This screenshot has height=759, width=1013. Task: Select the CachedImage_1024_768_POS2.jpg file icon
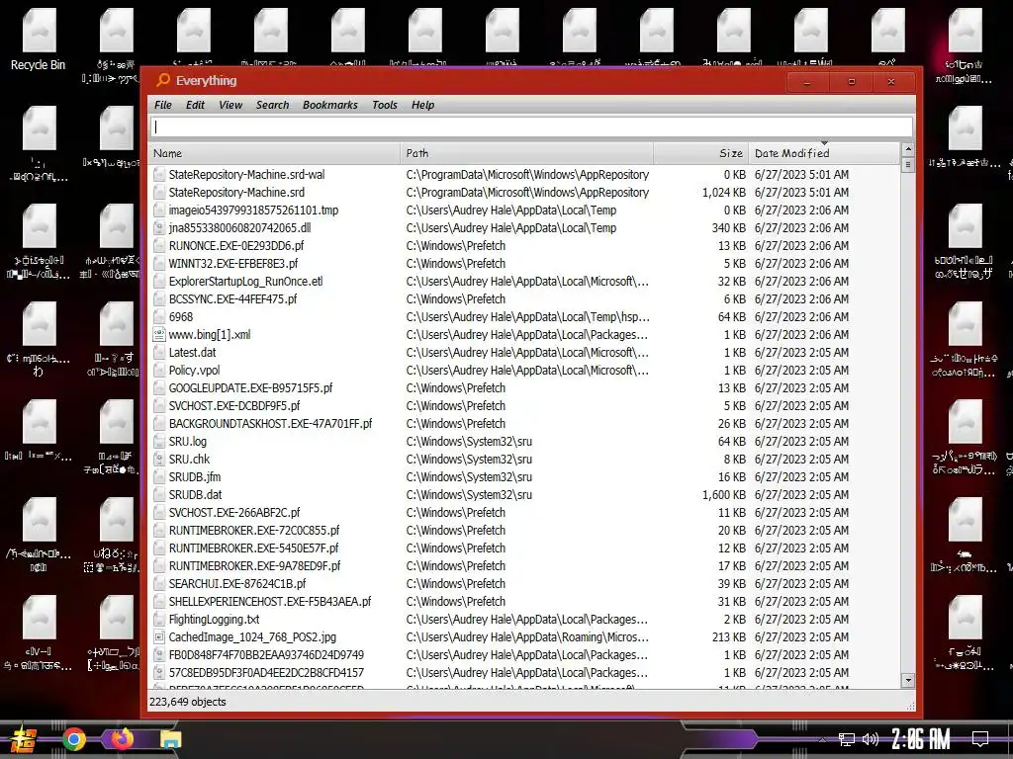click(159, 637)
